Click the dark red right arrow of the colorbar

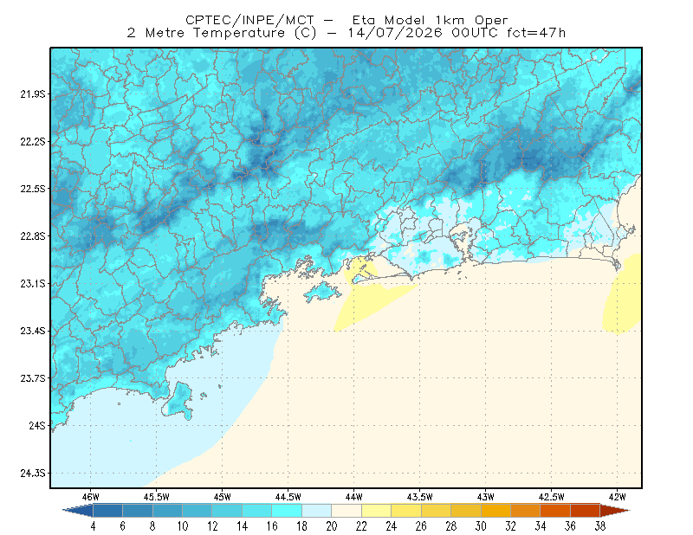(x=615, y=511)
